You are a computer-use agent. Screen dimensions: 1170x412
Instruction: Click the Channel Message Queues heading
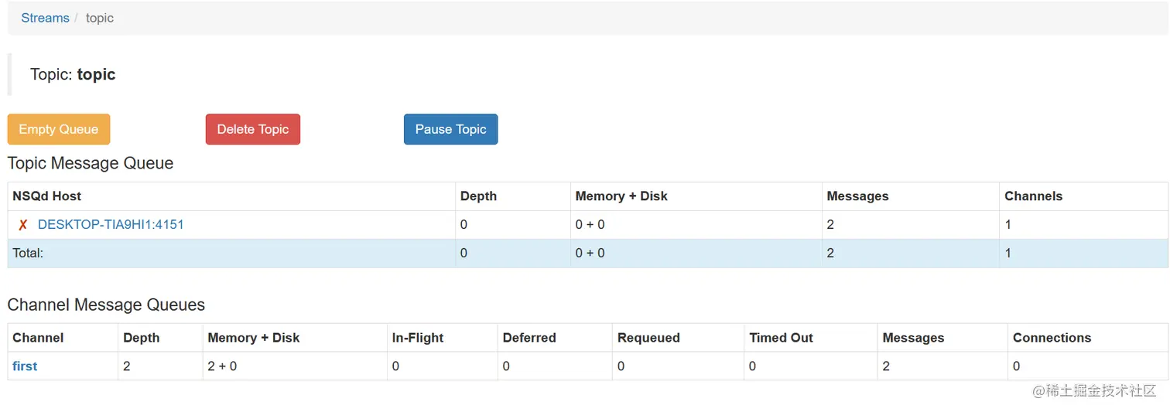[106, 305]
